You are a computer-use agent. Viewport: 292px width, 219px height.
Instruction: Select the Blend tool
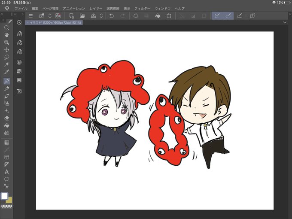[x=7, y=133]
